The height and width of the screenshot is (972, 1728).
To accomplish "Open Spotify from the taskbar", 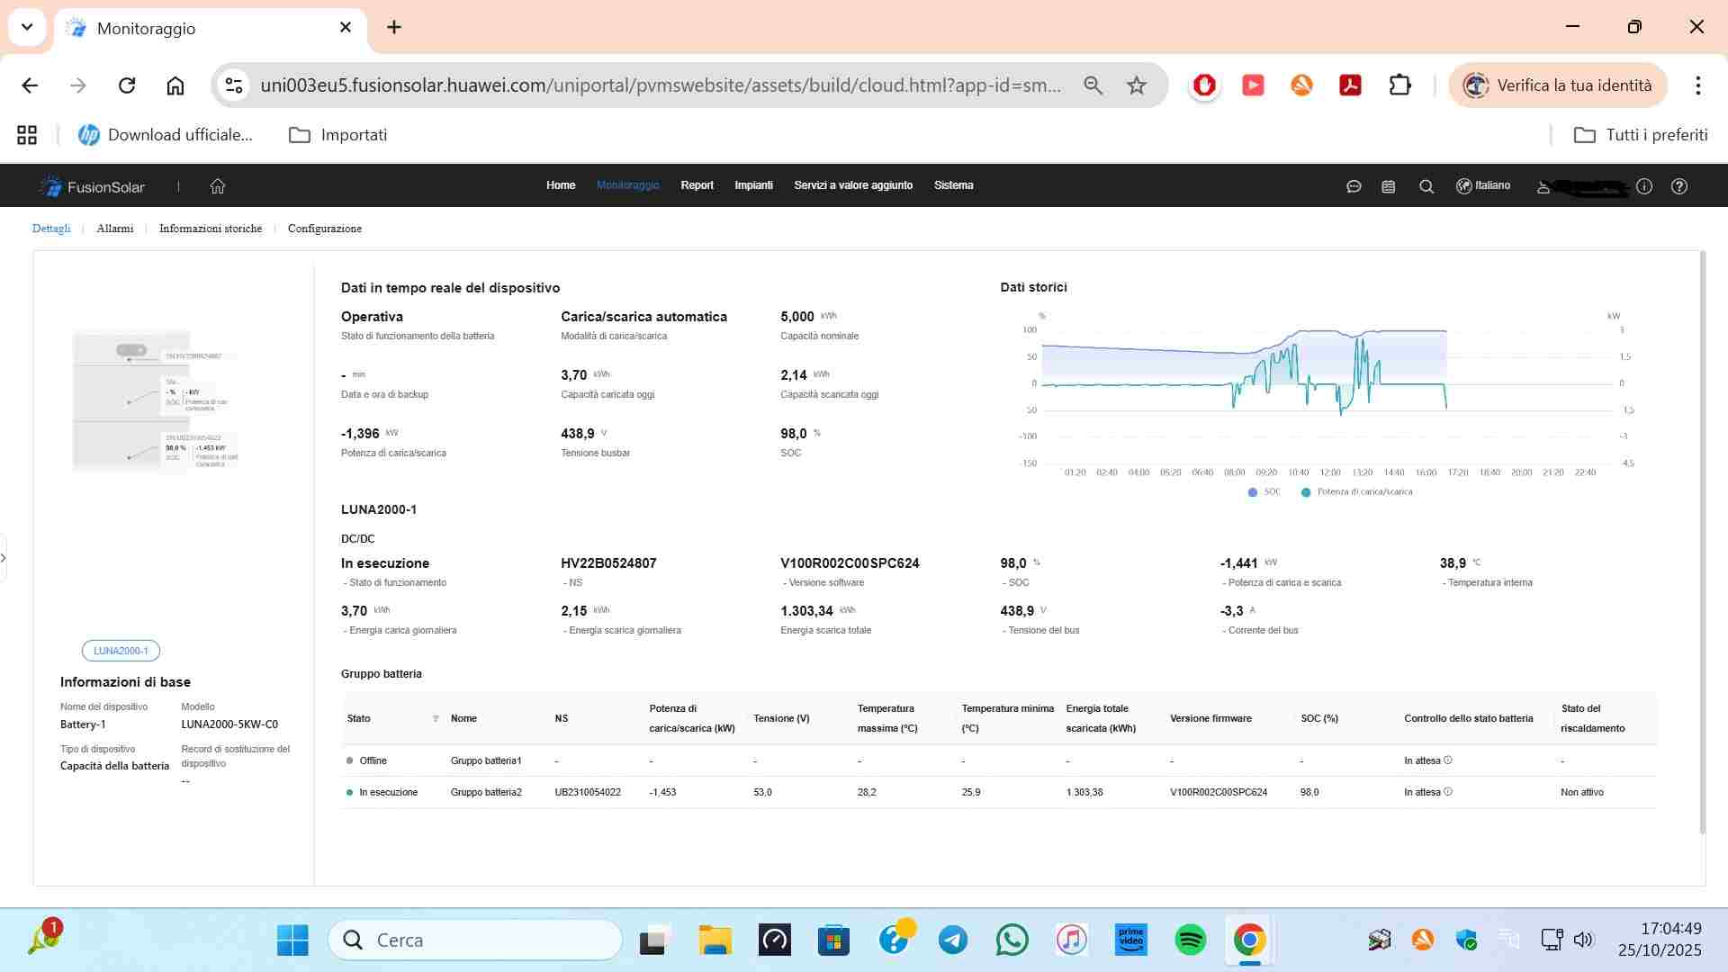I will point(1191,940).
